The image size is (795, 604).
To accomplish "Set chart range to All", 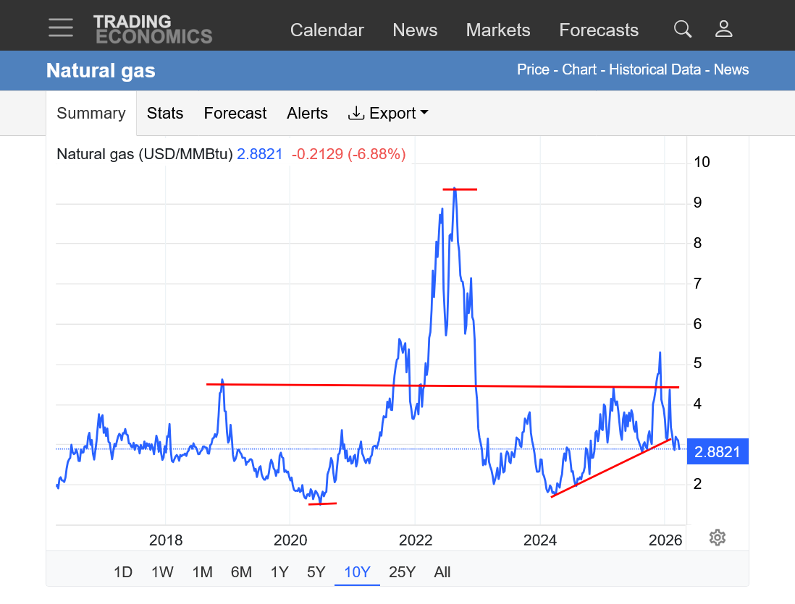I will pos(442,572).
